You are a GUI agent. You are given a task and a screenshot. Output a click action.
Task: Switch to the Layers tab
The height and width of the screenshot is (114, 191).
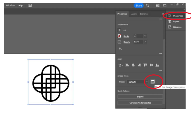tap(134, 14)
